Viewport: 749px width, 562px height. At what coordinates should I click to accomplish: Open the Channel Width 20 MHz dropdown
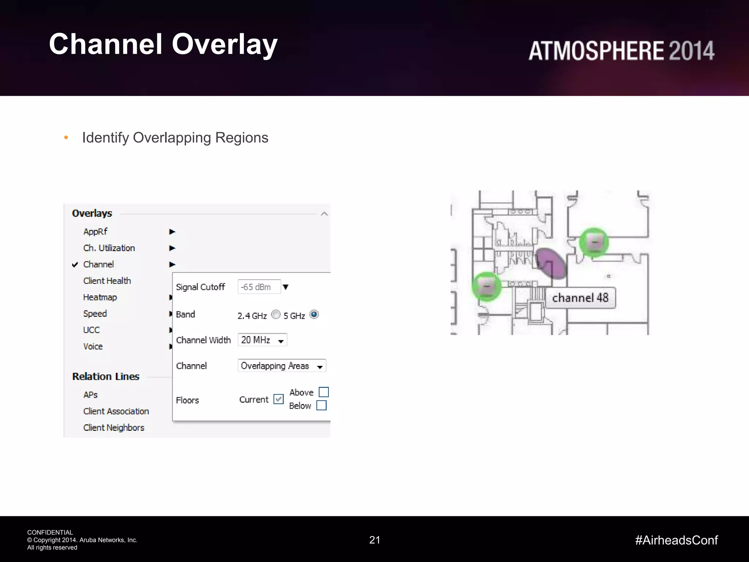tap(262, 340)
